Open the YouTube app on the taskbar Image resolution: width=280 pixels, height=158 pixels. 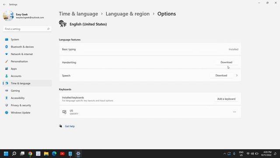coord(62,154)
